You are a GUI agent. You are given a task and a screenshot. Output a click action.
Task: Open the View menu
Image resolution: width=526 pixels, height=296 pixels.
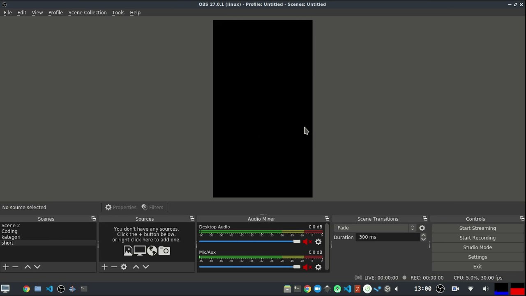[x=37, y=13]
